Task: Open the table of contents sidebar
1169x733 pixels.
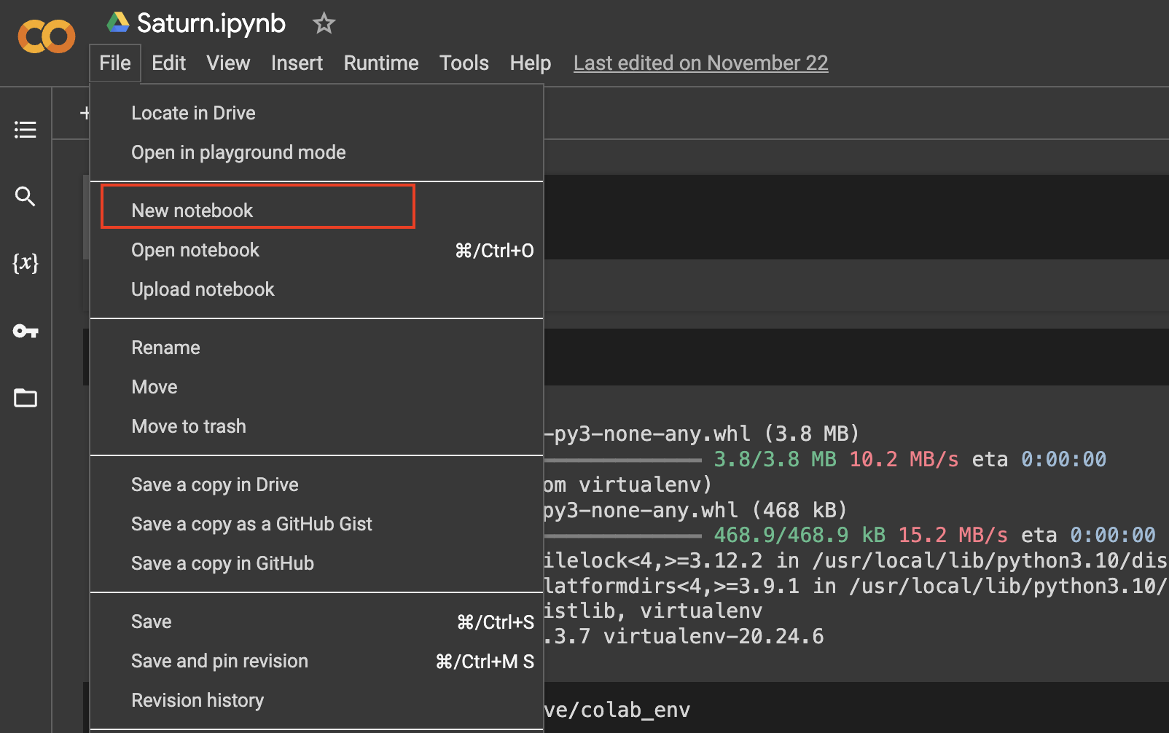Action: pyautogui.click(x=26, y=130)
